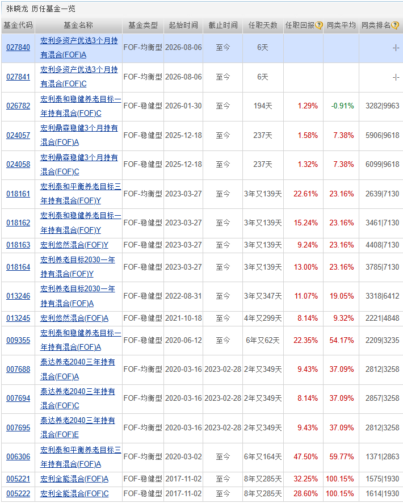Select the 22.61% return for fund 018161
The width and height of the screenshot is (403, 503).
pyautogui.click(x=305, y=194)
